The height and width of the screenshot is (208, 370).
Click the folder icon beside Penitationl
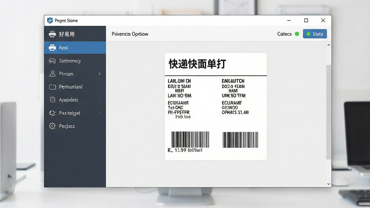52,87
